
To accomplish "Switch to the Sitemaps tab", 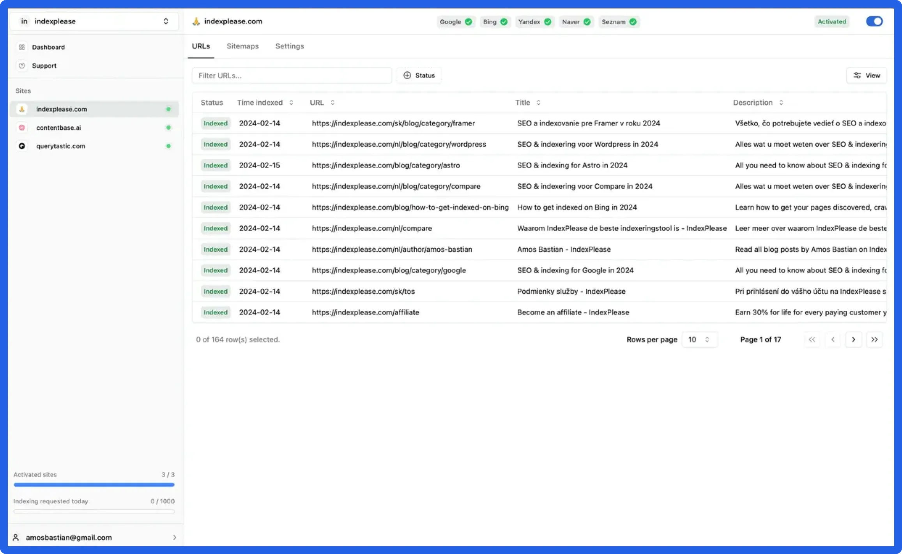I will click(x=242, y=46).
